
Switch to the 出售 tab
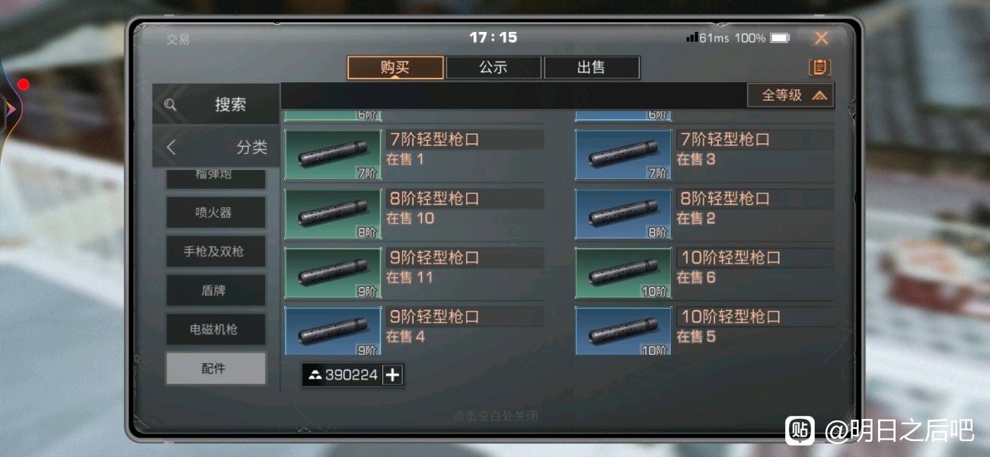coord(591,67)
